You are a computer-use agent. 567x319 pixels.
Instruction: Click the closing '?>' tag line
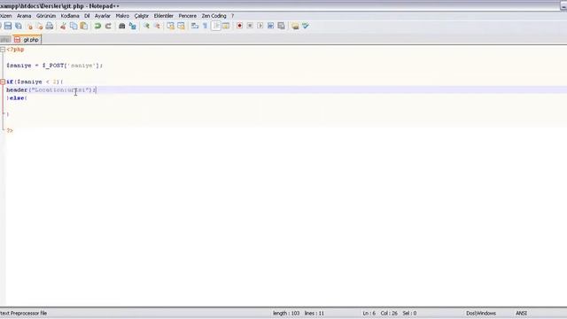tap(10, 130)
